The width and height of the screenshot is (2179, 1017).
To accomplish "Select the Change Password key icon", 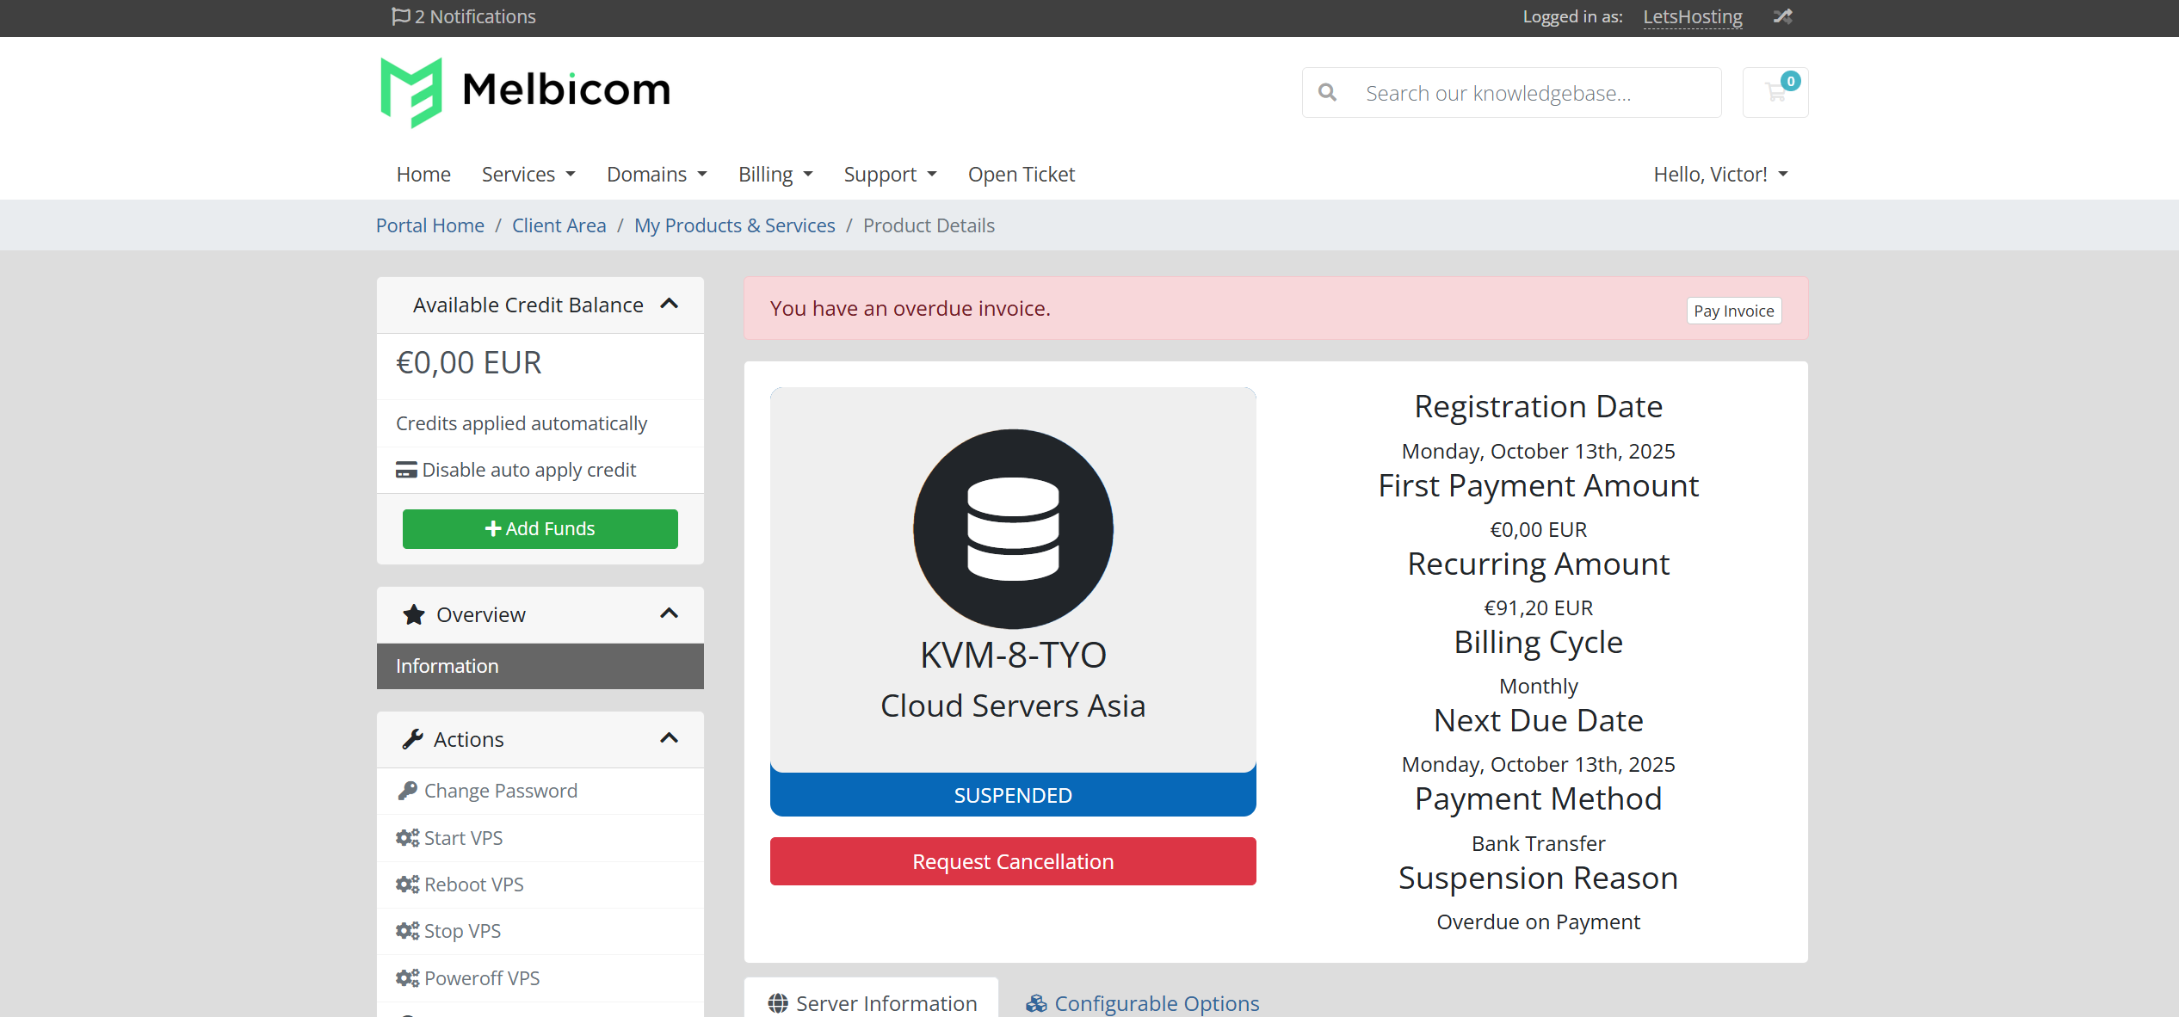I will (407, 790).
